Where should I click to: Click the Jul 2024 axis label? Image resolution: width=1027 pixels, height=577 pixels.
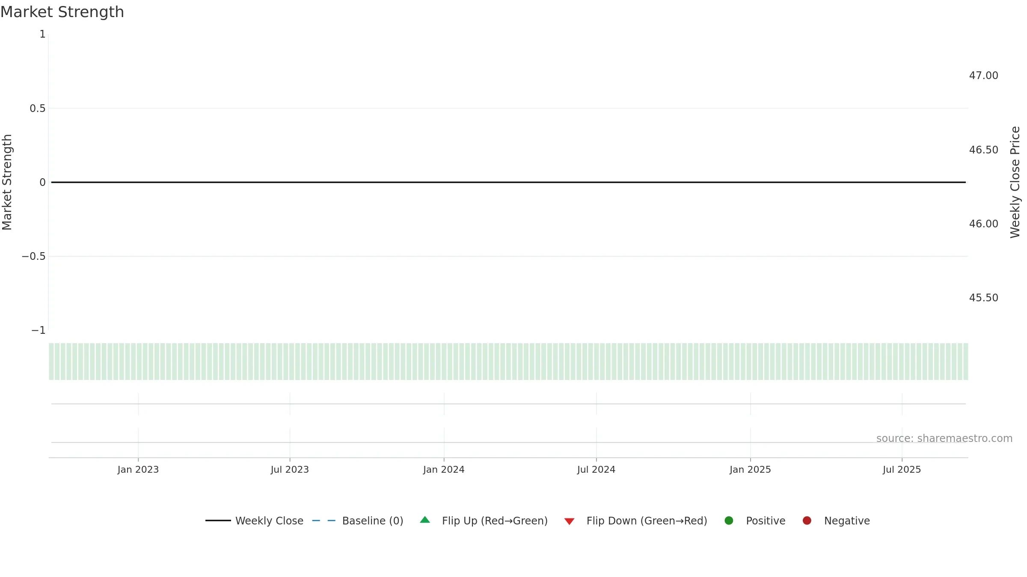pos(596,469)
